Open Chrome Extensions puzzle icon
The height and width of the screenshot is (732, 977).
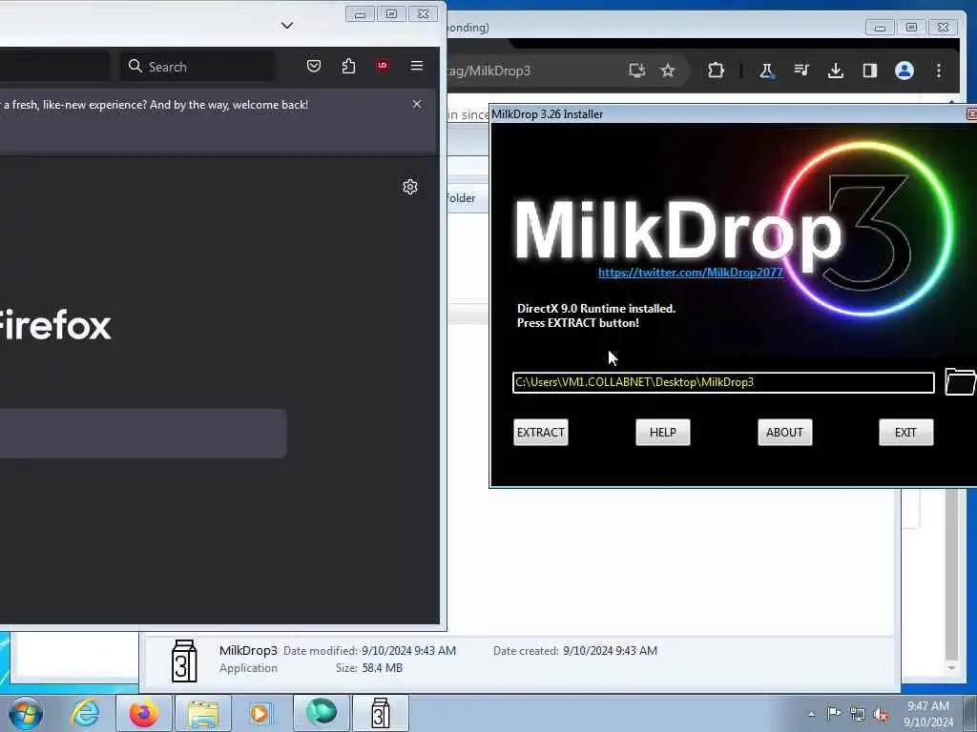[716, 71]
